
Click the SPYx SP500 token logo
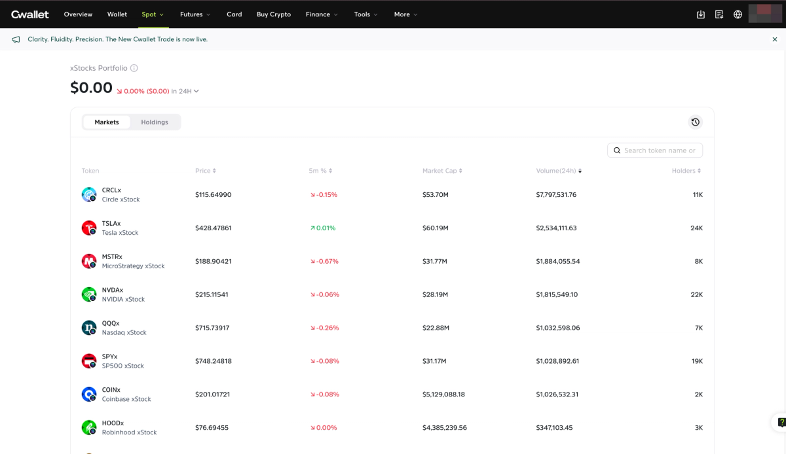(89, 361)
